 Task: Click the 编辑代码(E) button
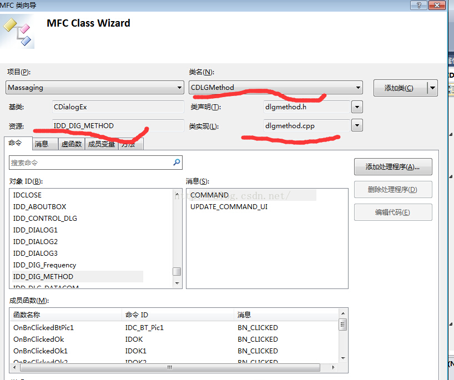tap(393, 212)
